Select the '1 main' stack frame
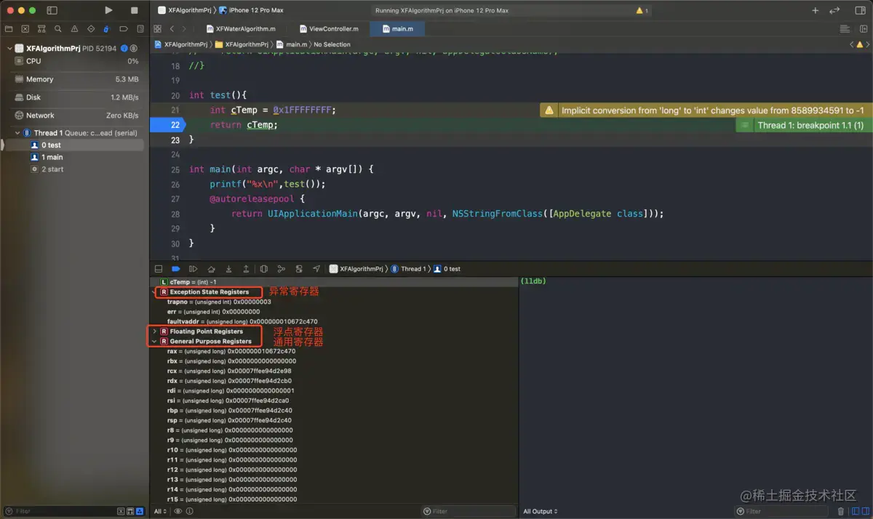The image size is (873, 519). (x=52, y=157)
